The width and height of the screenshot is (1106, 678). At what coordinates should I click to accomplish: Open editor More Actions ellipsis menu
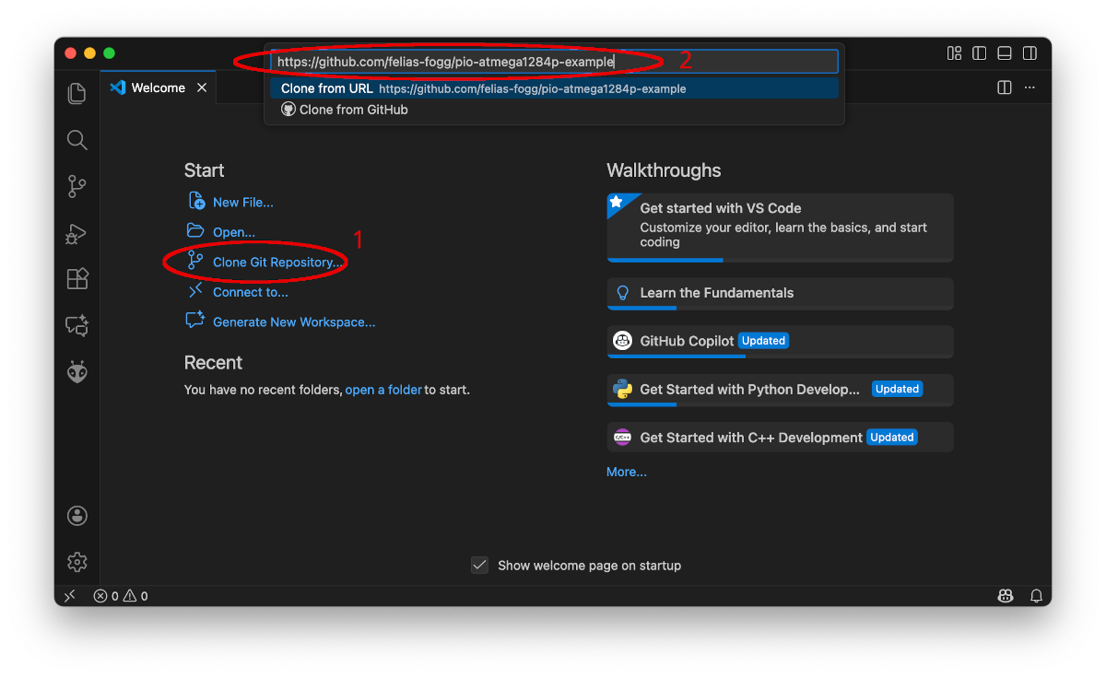point(1030,88)
